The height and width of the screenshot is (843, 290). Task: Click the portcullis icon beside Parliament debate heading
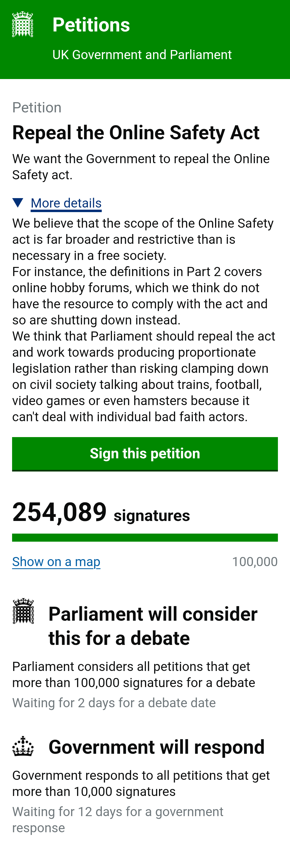(23, 611)
